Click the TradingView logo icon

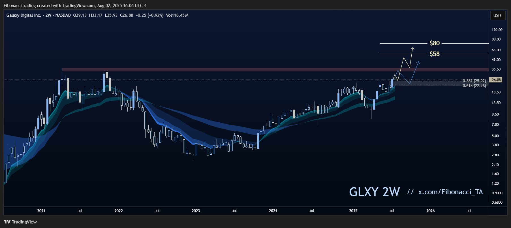click(7, 222)
